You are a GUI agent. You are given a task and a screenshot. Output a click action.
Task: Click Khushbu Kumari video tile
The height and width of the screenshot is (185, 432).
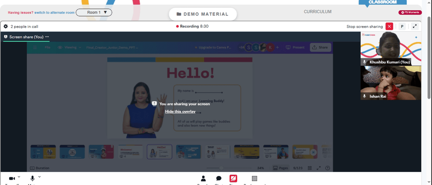point(391,48)
